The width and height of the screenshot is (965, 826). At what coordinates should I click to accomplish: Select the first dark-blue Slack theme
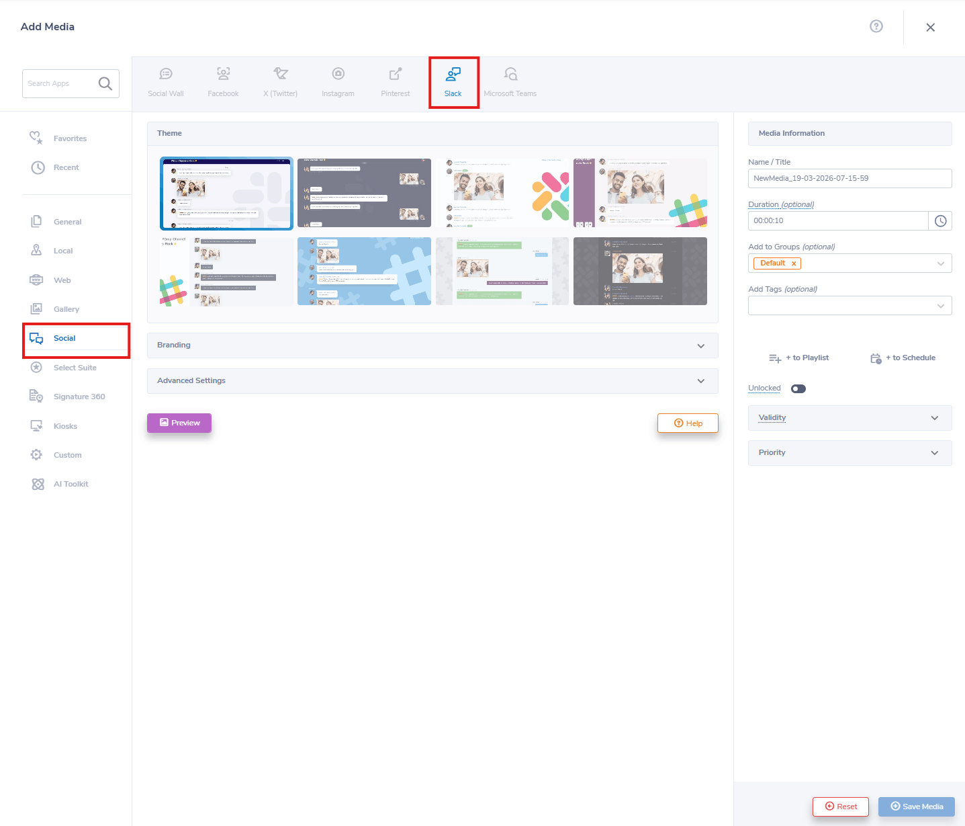pyautogui.click(x=226, y=194)
